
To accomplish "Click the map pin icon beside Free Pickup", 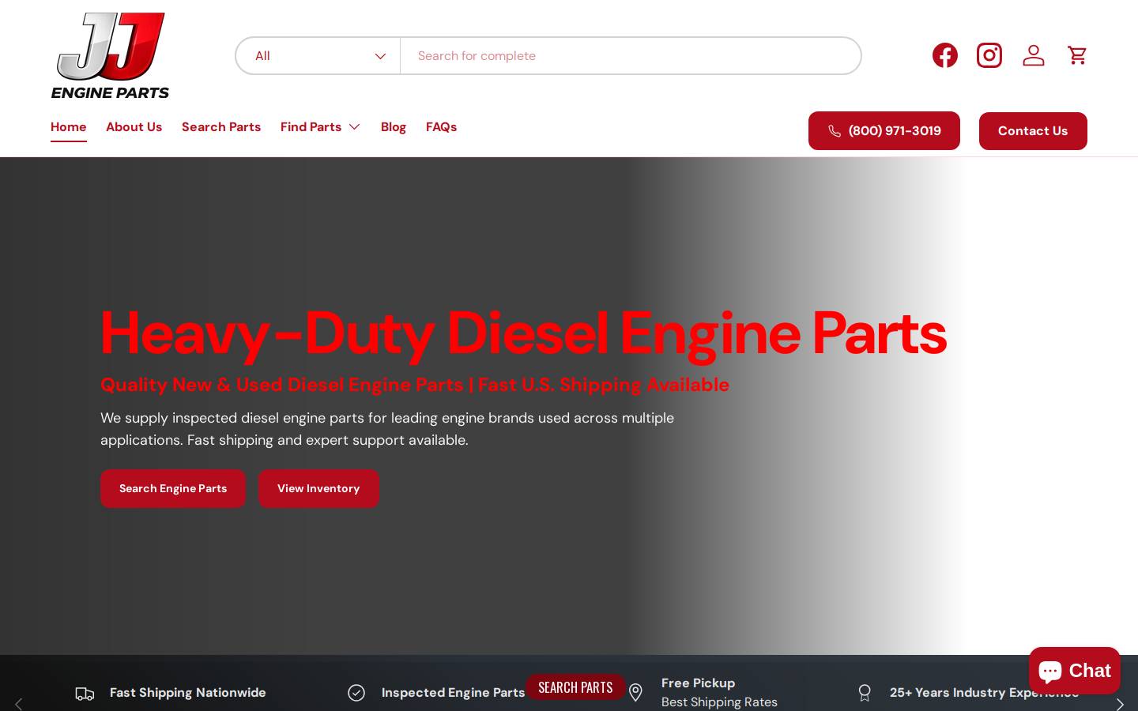I will click(x=635, y=693).
